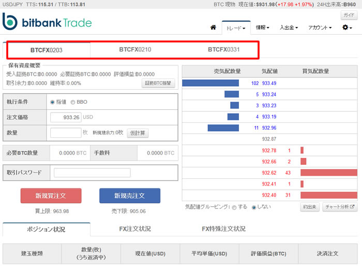362x267 pixels.
Task: Select bid price 932.40
Action: pos(269,195)
